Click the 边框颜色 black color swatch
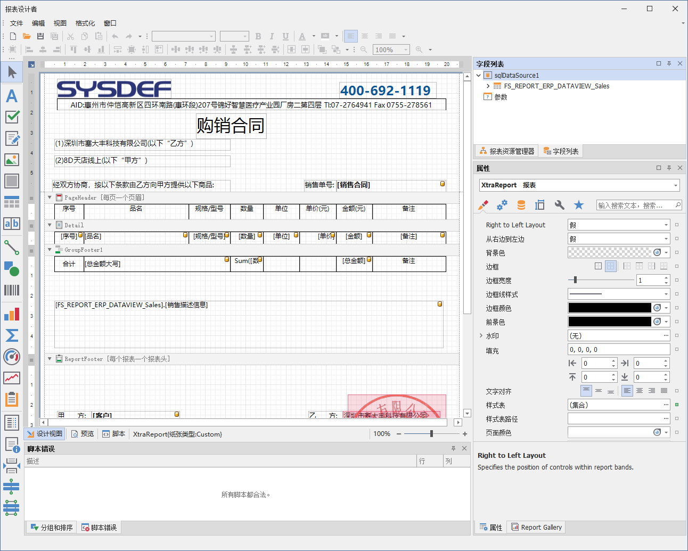688x551 pixels. point(609,308)
